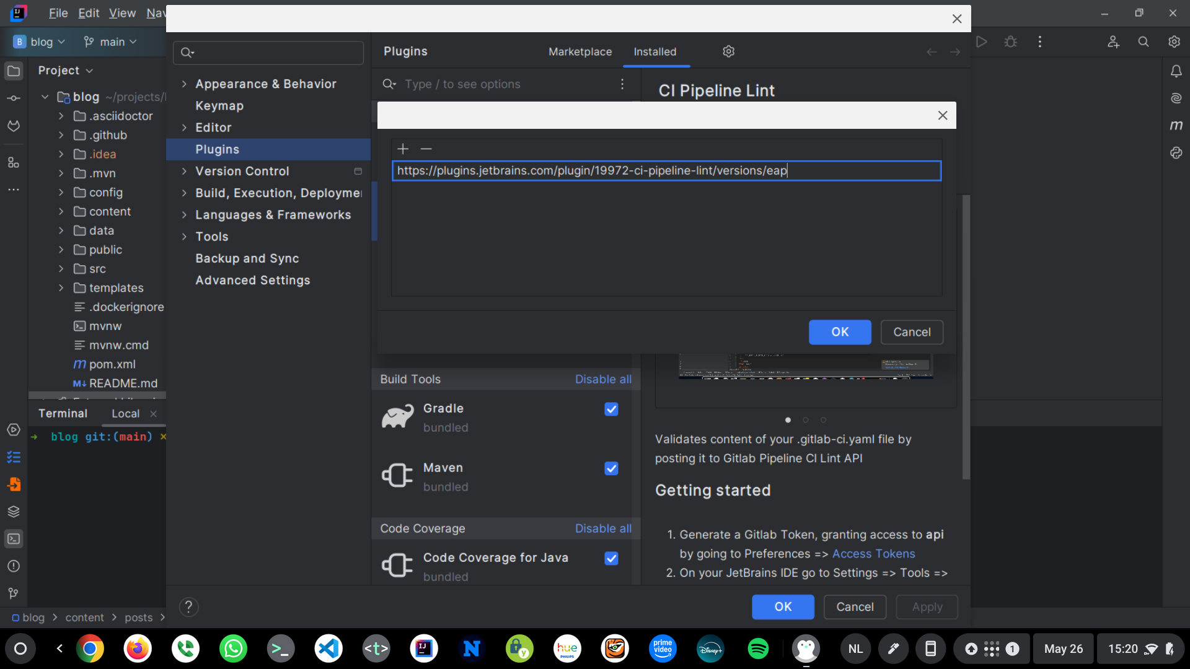Screen dimensions: 1190x669
Task: Open pom.xml in project tree
Action: pyautogui.click(x=112, y=364)
